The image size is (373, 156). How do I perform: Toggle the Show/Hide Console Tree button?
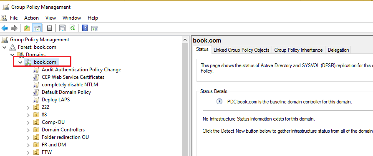38,28
